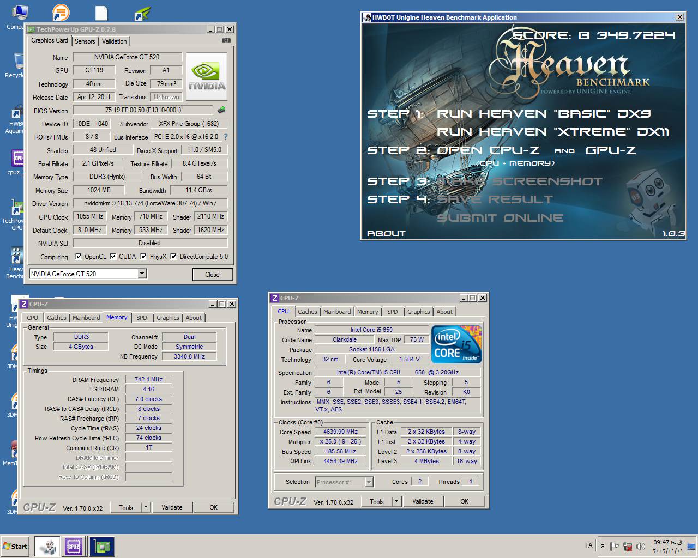698x558 pixels.
Task: Click Run Heaven "Xtreme" DX11
Action: pos(552,132)
